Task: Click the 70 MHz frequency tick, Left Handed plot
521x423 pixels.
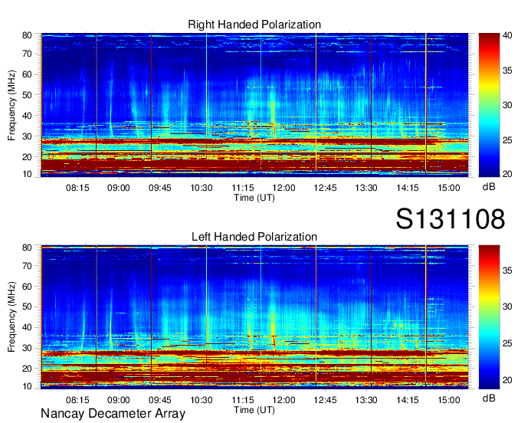Action: coord(27,266)
